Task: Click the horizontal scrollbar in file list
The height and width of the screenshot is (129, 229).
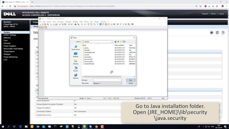Action: (x=102, y=77)
